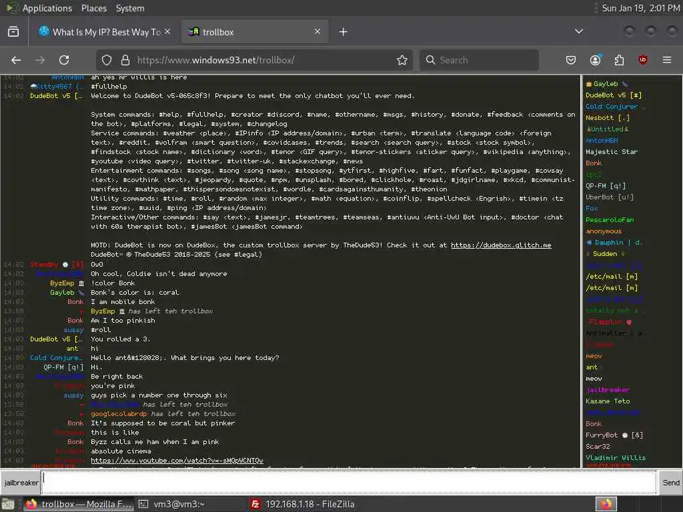Open the shield tracking protection icon

(x=107, y=60)
